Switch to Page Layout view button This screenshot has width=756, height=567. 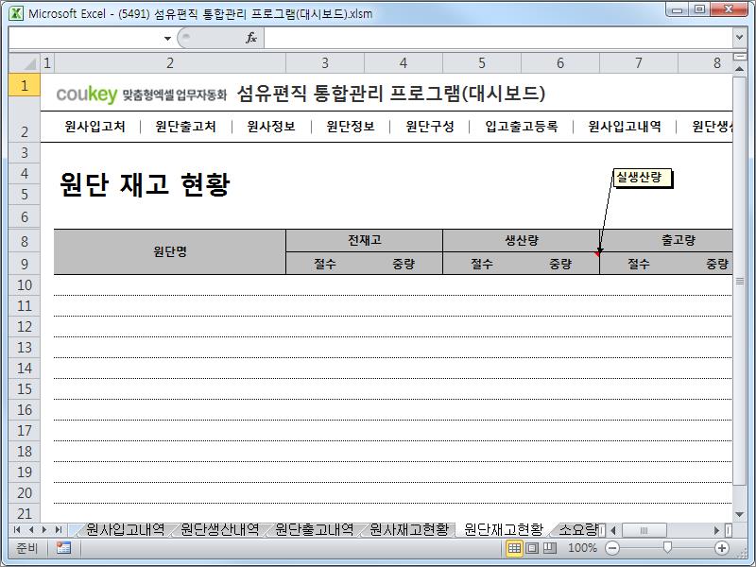532,548
